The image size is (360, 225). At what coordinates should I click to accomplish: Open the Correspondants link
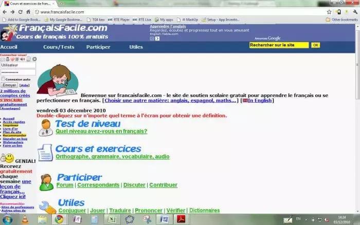pos(98,185)
